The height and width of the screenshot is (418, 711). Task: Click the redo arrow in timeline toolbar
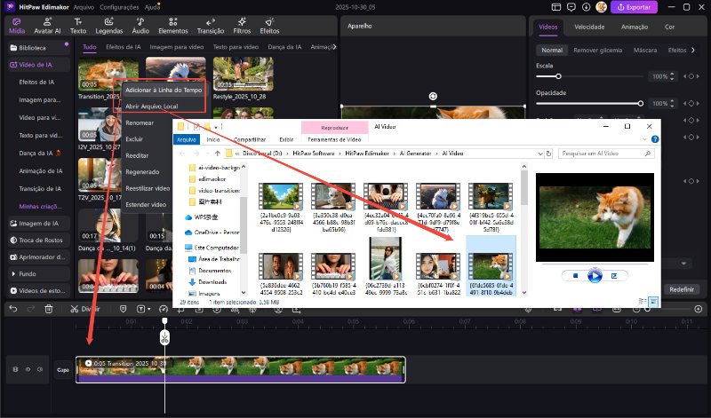(x=31, y=309)
